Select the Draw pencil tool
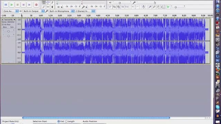The image size is (221, 124). (52, 2)
